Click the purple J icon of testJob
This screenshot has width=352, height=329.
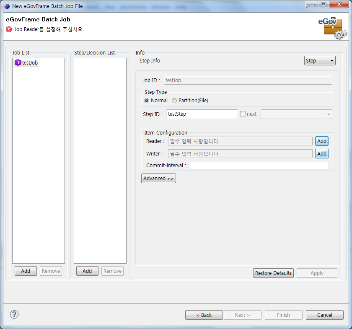18,62
